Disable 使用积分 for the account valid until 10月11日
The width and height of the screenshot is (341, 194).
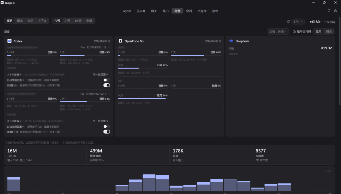click(107, 85)
